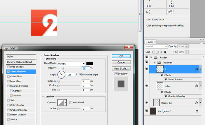The height and width of the screenshot is (125, 205).
Task: Enable the Satin checkbox
Action: 8,100
